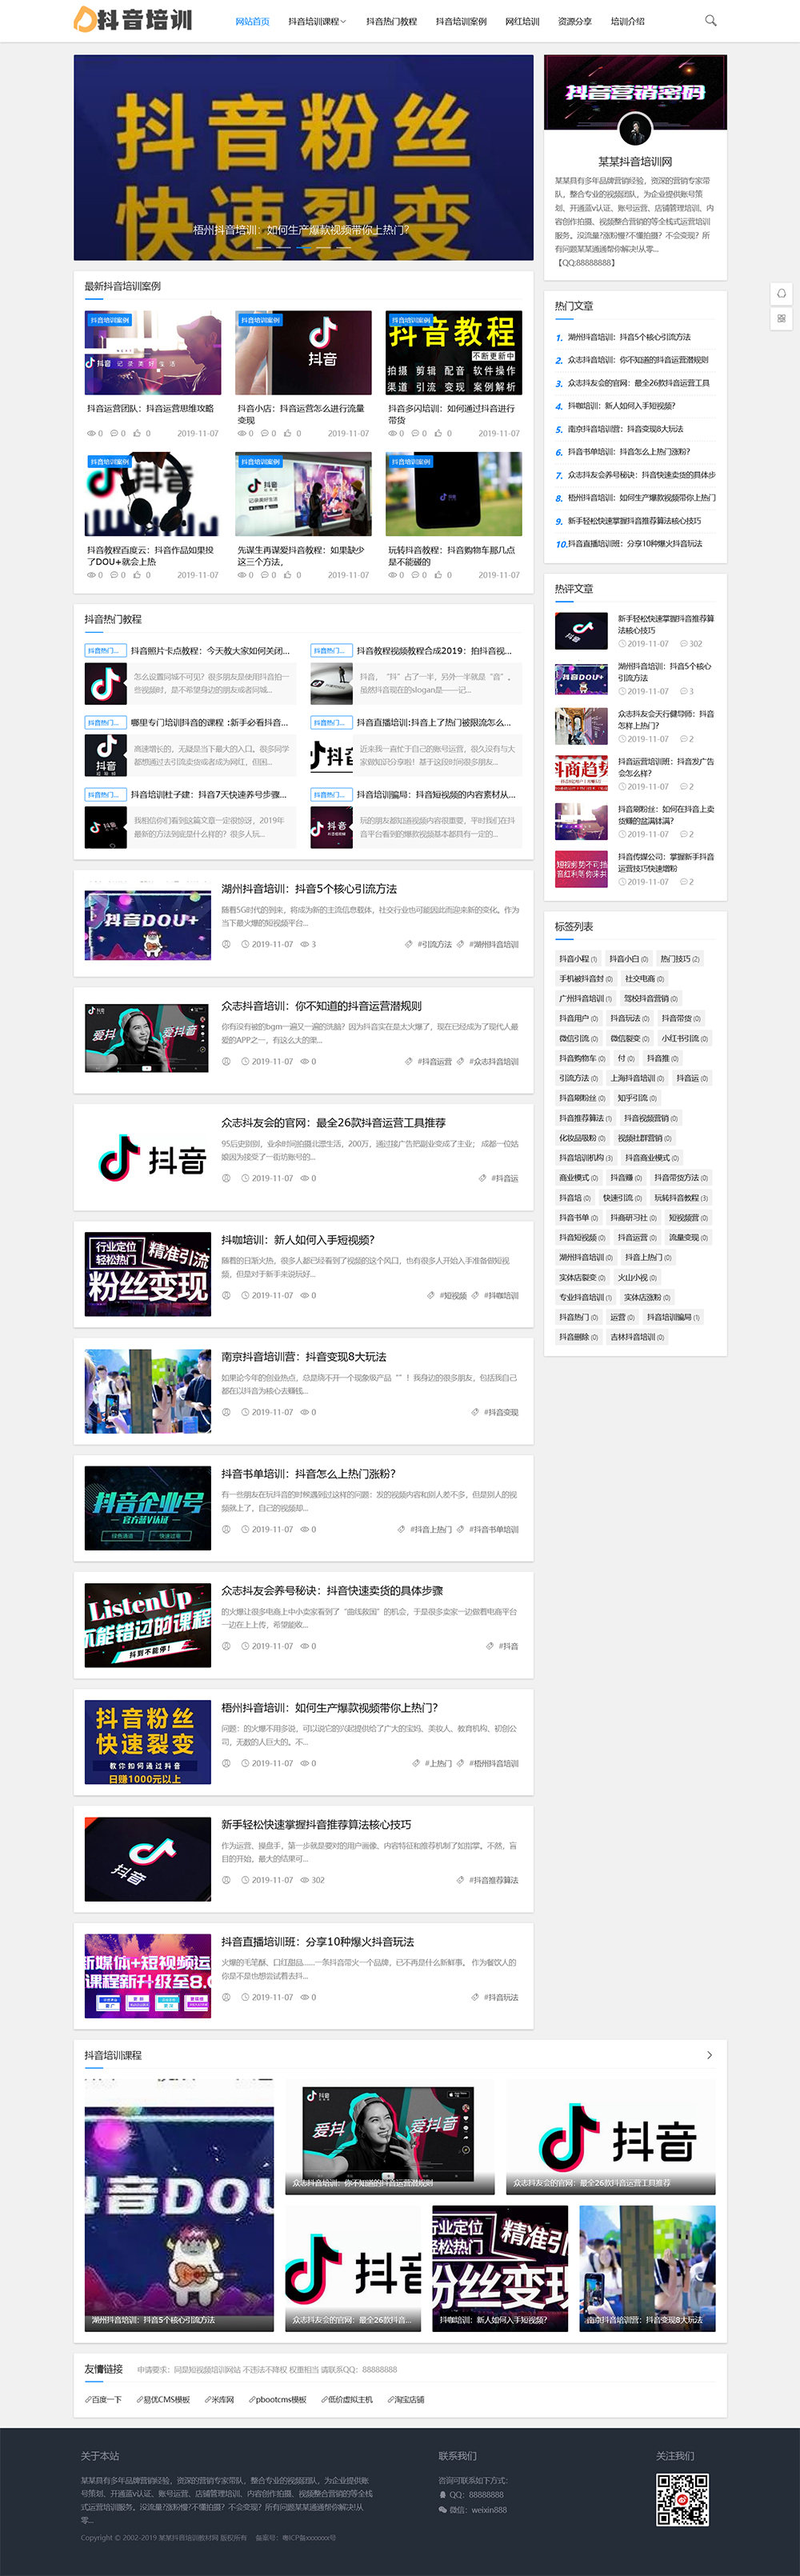
Task: Click 某某抖音培训网 profile name
Action: 635,161
